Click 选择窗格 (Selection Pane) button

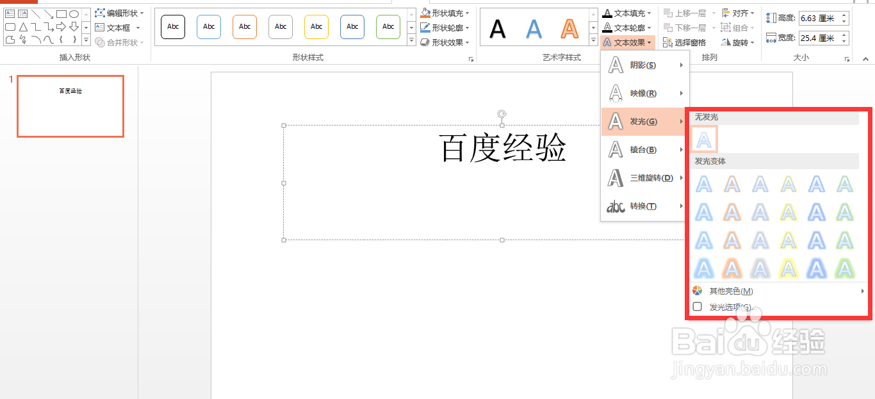click(x=685, y=42)
